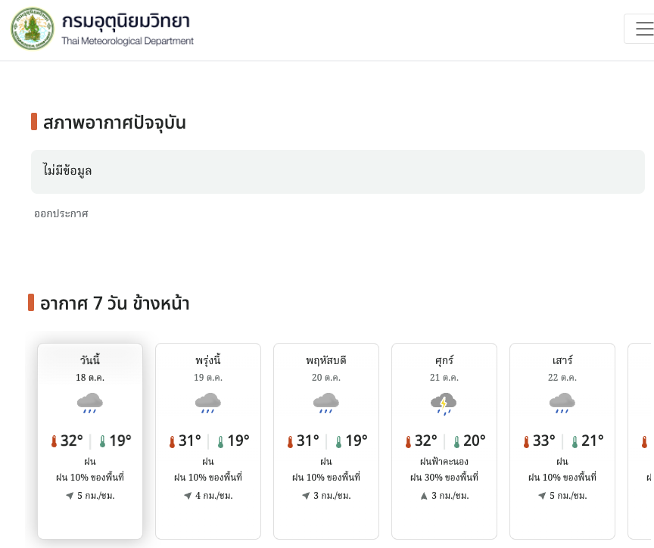Click the ไม่มีข้อมูล current weather info box

coord(338,171)
